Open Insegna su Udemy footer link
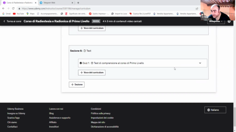The image size is (236, 132). pos(16,113)
